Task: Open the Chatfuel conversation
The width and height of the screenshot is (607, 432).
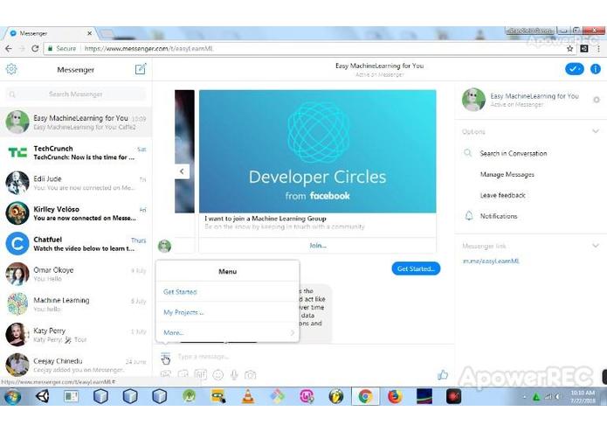Action: [x=76, y=244]
